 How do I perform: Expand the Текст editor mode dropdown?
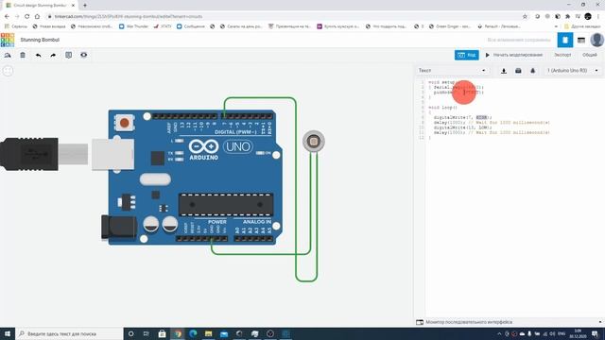coord(452,71)
